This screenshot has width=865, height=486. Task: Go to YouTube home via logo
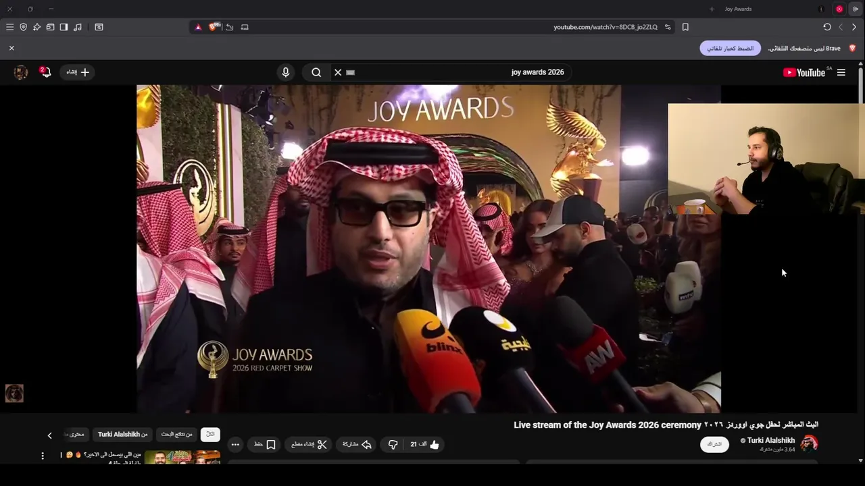pos(804,72)
